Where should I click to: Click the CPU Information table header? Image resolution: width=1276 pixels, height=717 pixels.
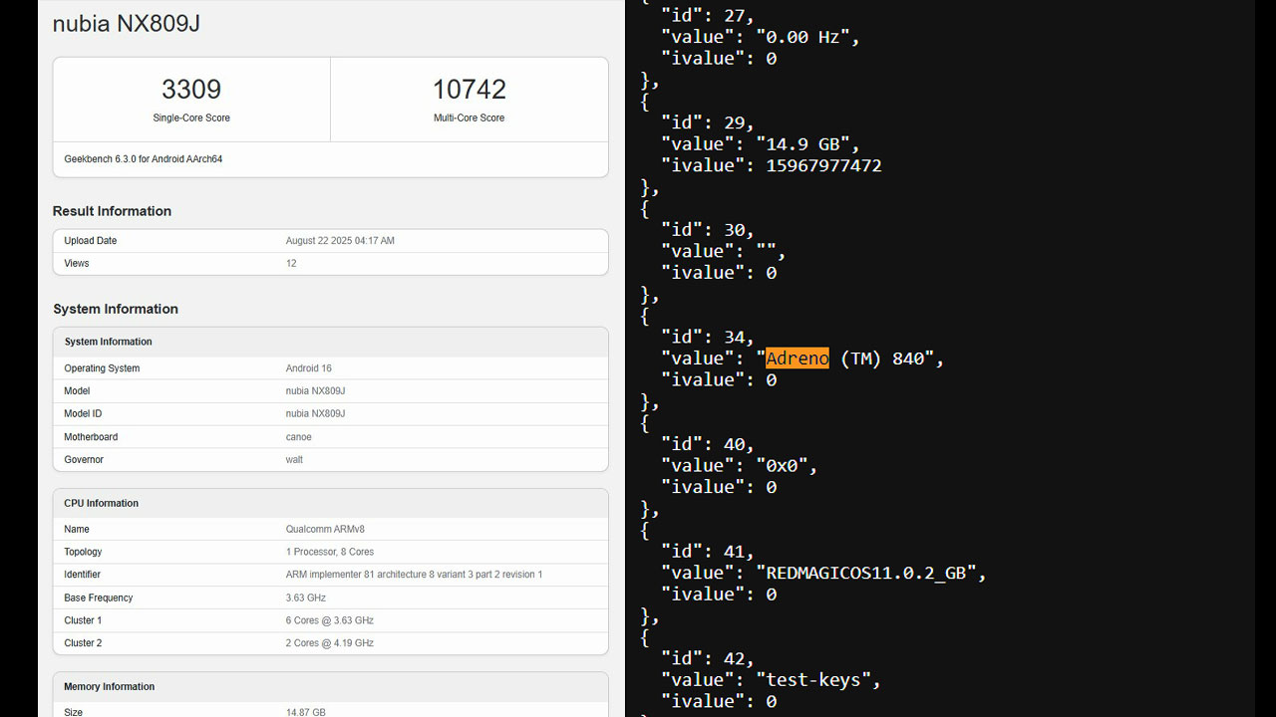(x=330, y=503)
